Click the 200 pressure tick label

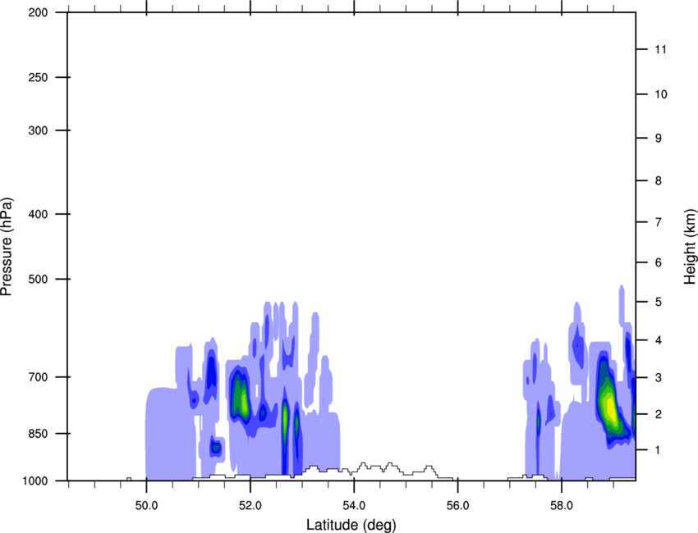pyautogui.click(x=39, y=12)
